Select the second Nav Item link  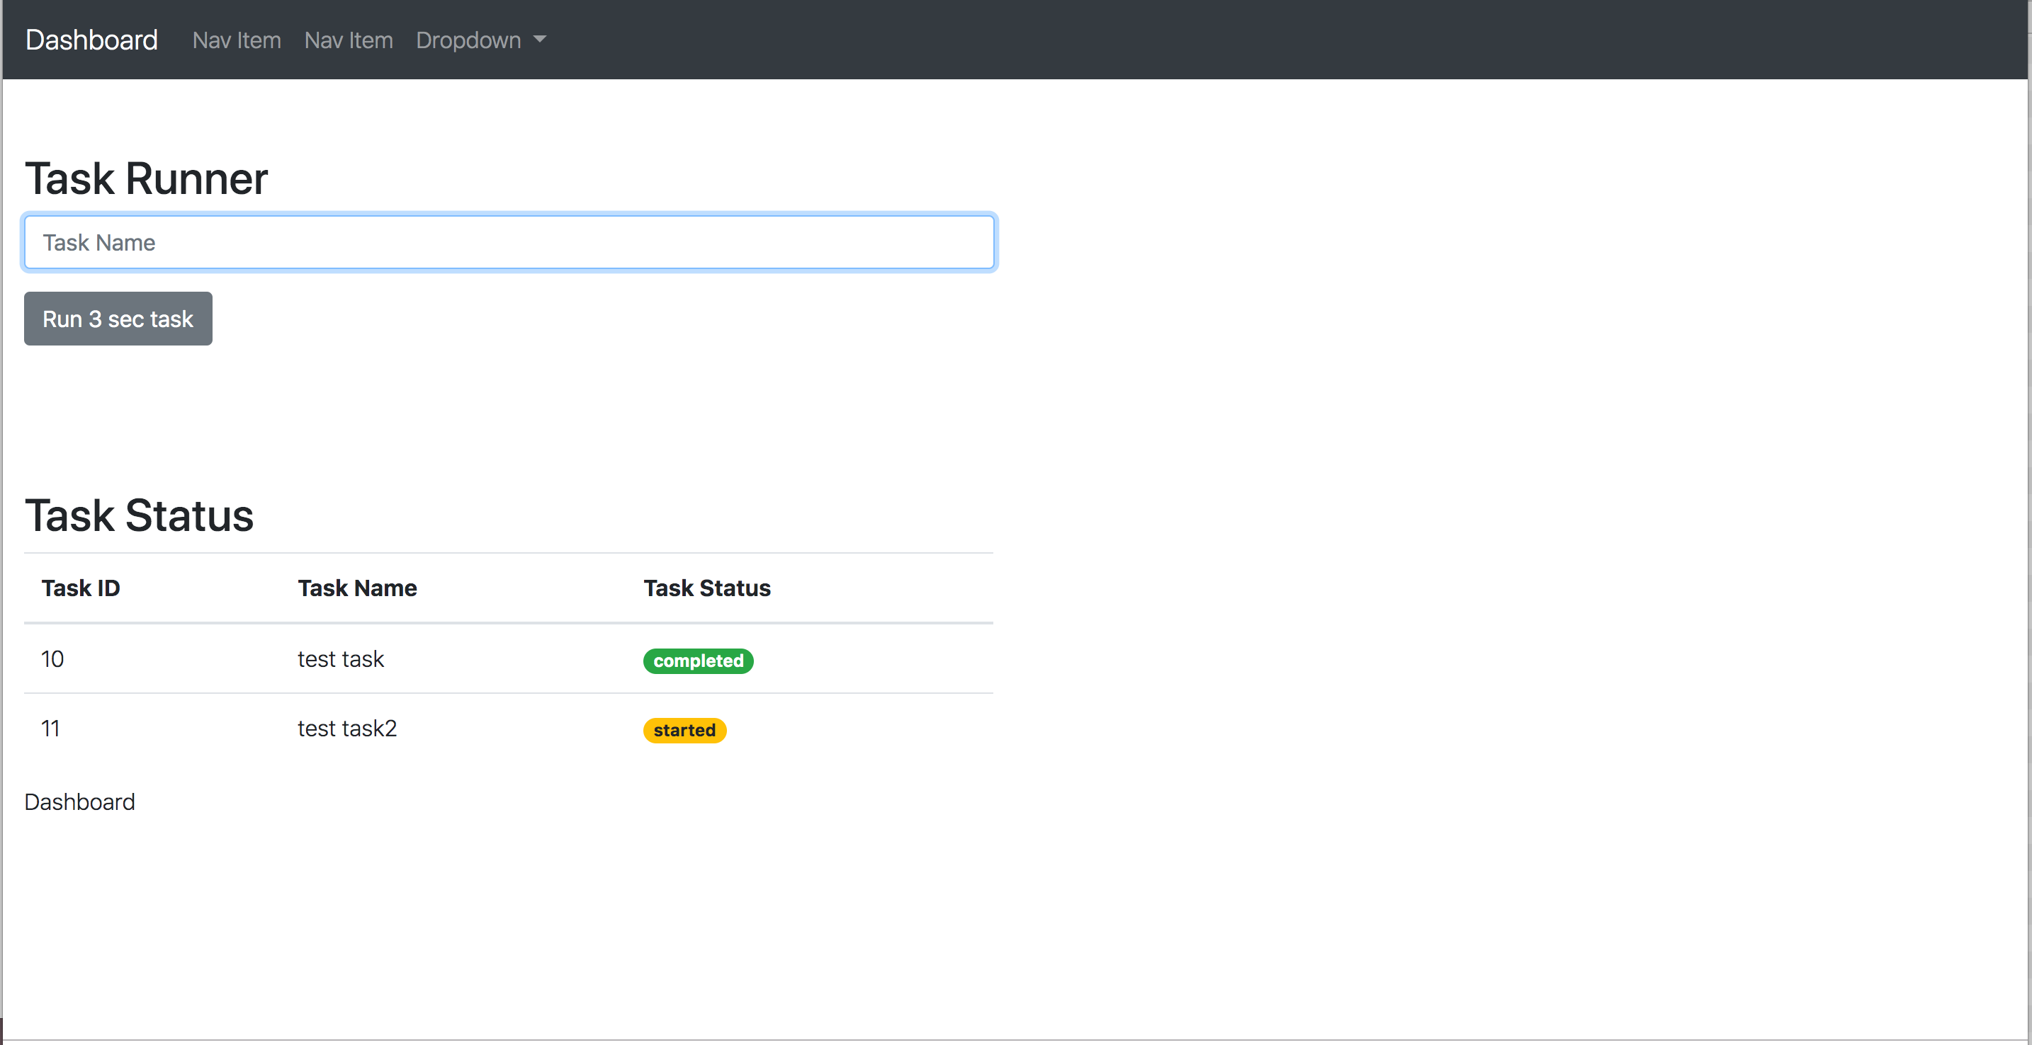tap(348, 40)
